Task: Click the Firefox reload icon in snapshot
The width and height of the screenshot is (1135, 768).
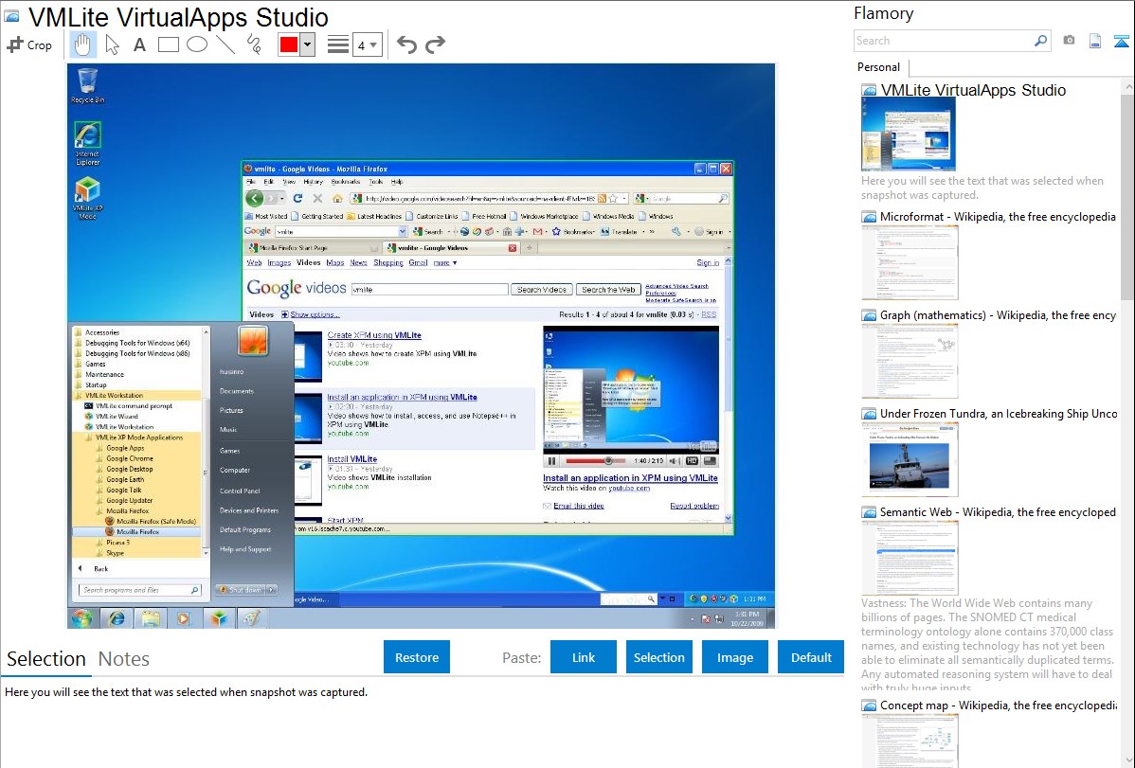Action: (297, 198)
